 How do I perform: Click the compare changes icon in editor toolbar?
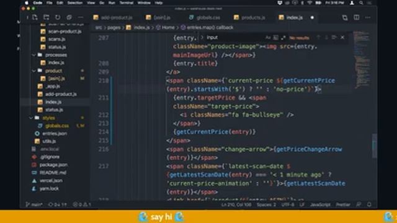pos(345,17)
